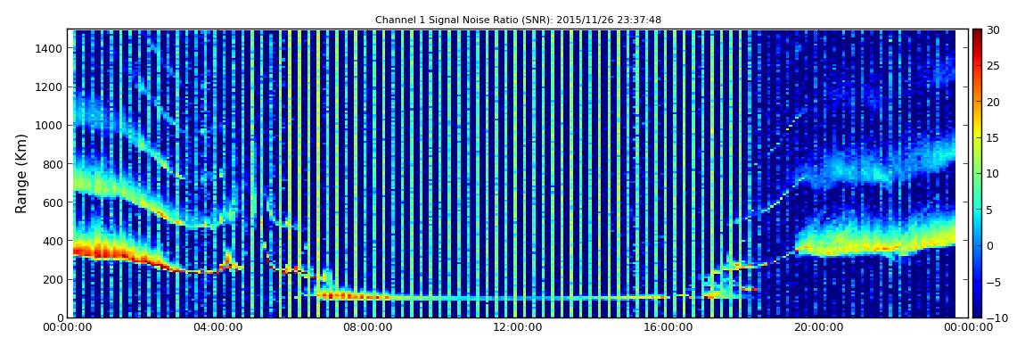
Task: Click the plot title with the SNR timestamp
Action: [518, 21]
